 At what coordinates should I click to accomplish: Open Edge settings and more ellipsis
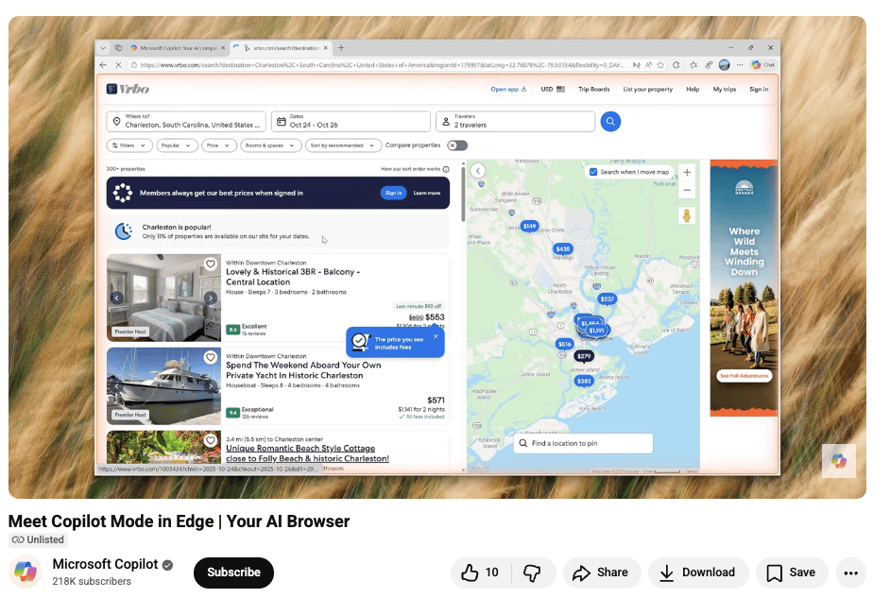pos(740,64)
